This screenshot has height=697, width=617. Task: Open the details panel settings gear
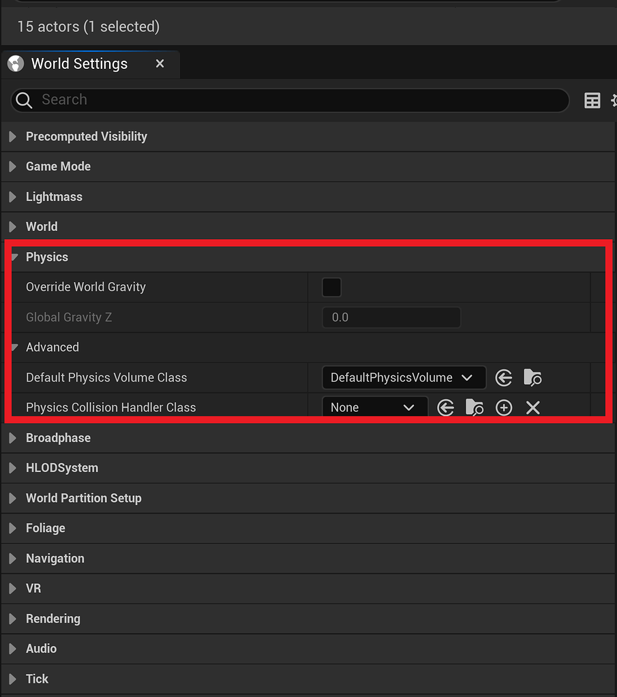coord(613,100)
